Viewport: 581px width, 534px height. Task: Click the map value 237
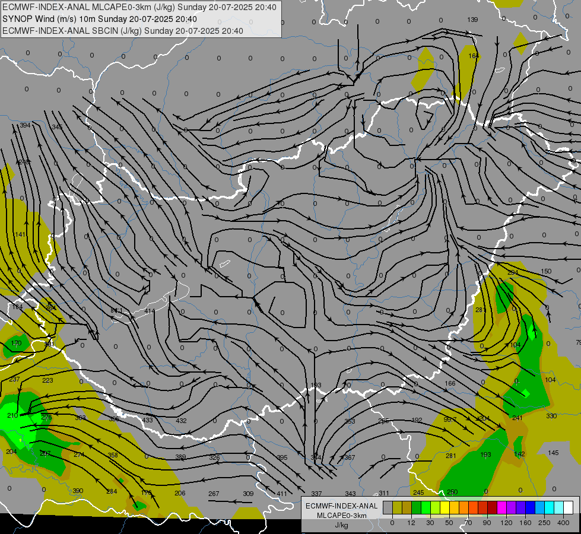click(x=14, y=379)
